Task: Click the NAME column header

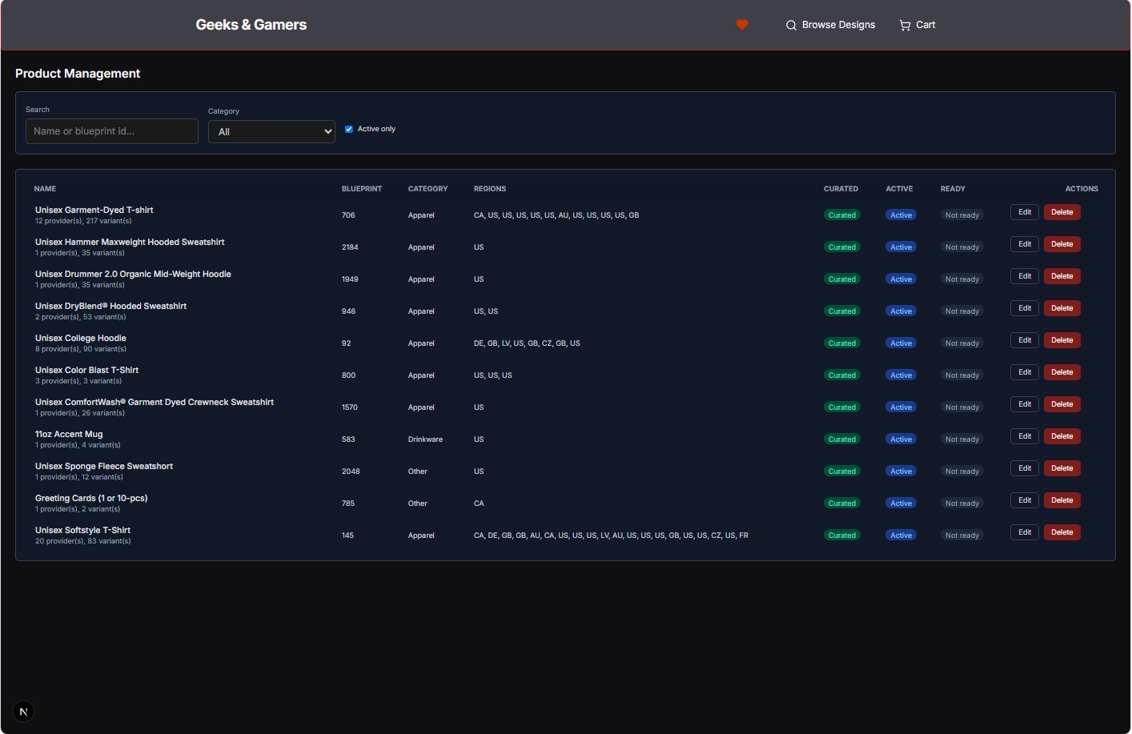Action: click(45, 189)
